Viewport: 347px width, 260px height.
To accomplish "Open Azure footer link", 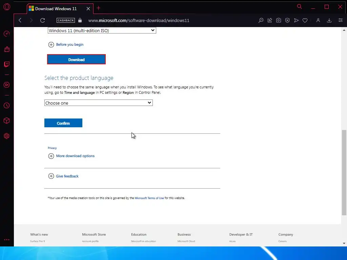I will tap(232, 241).
